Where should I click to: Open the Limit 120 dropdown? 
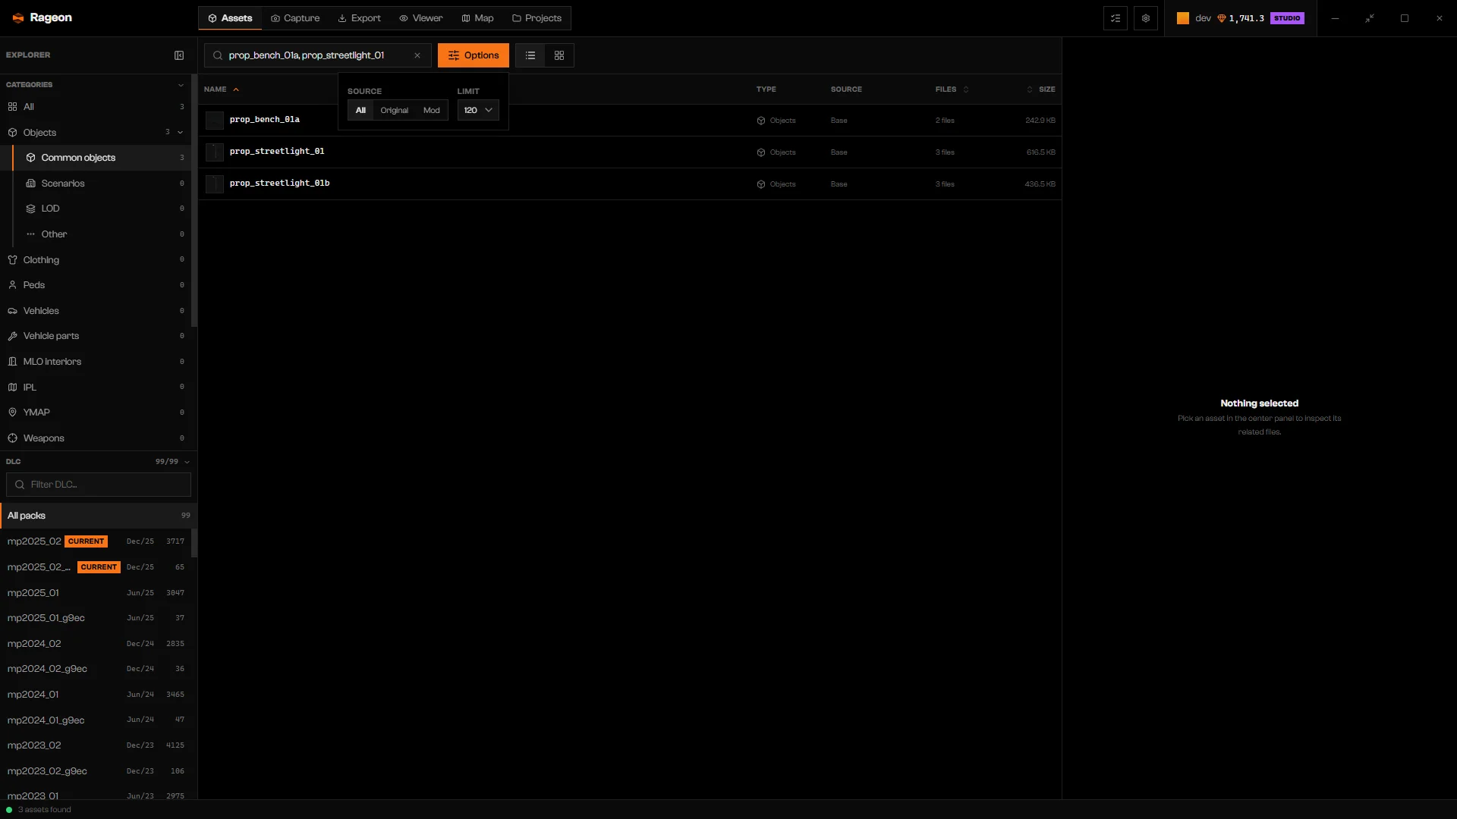(x=478, y=111)
